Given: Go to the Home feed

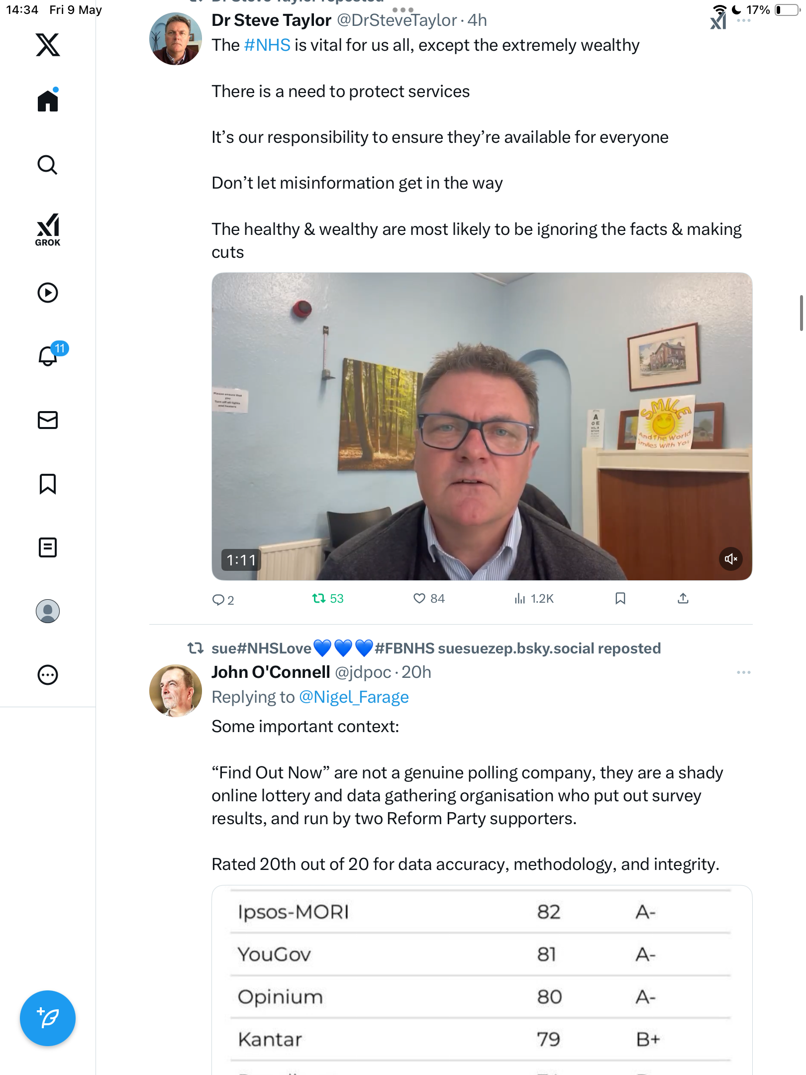Looking at the screenshot, I should pos(48,101).
